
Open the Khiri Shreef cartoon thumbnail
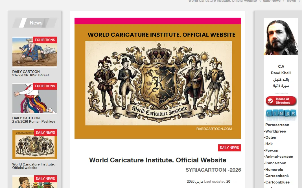click(x=35, y=52)
